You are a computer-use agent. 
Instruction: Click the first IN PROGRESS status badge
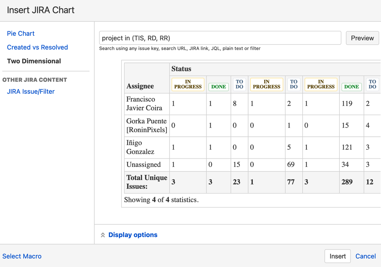pos(188,84)
